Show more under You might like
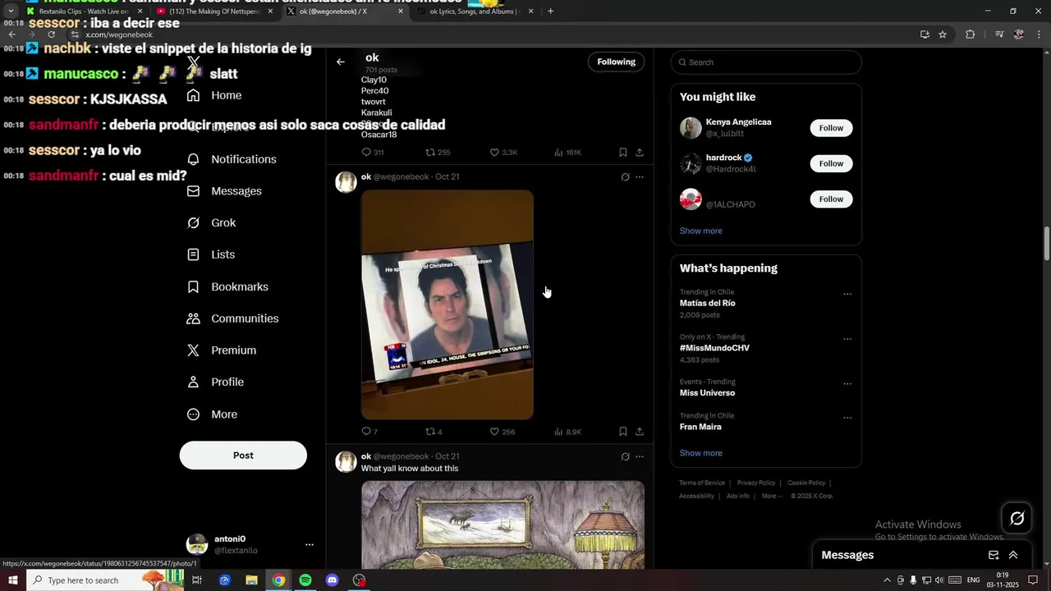 pos(701,231)
